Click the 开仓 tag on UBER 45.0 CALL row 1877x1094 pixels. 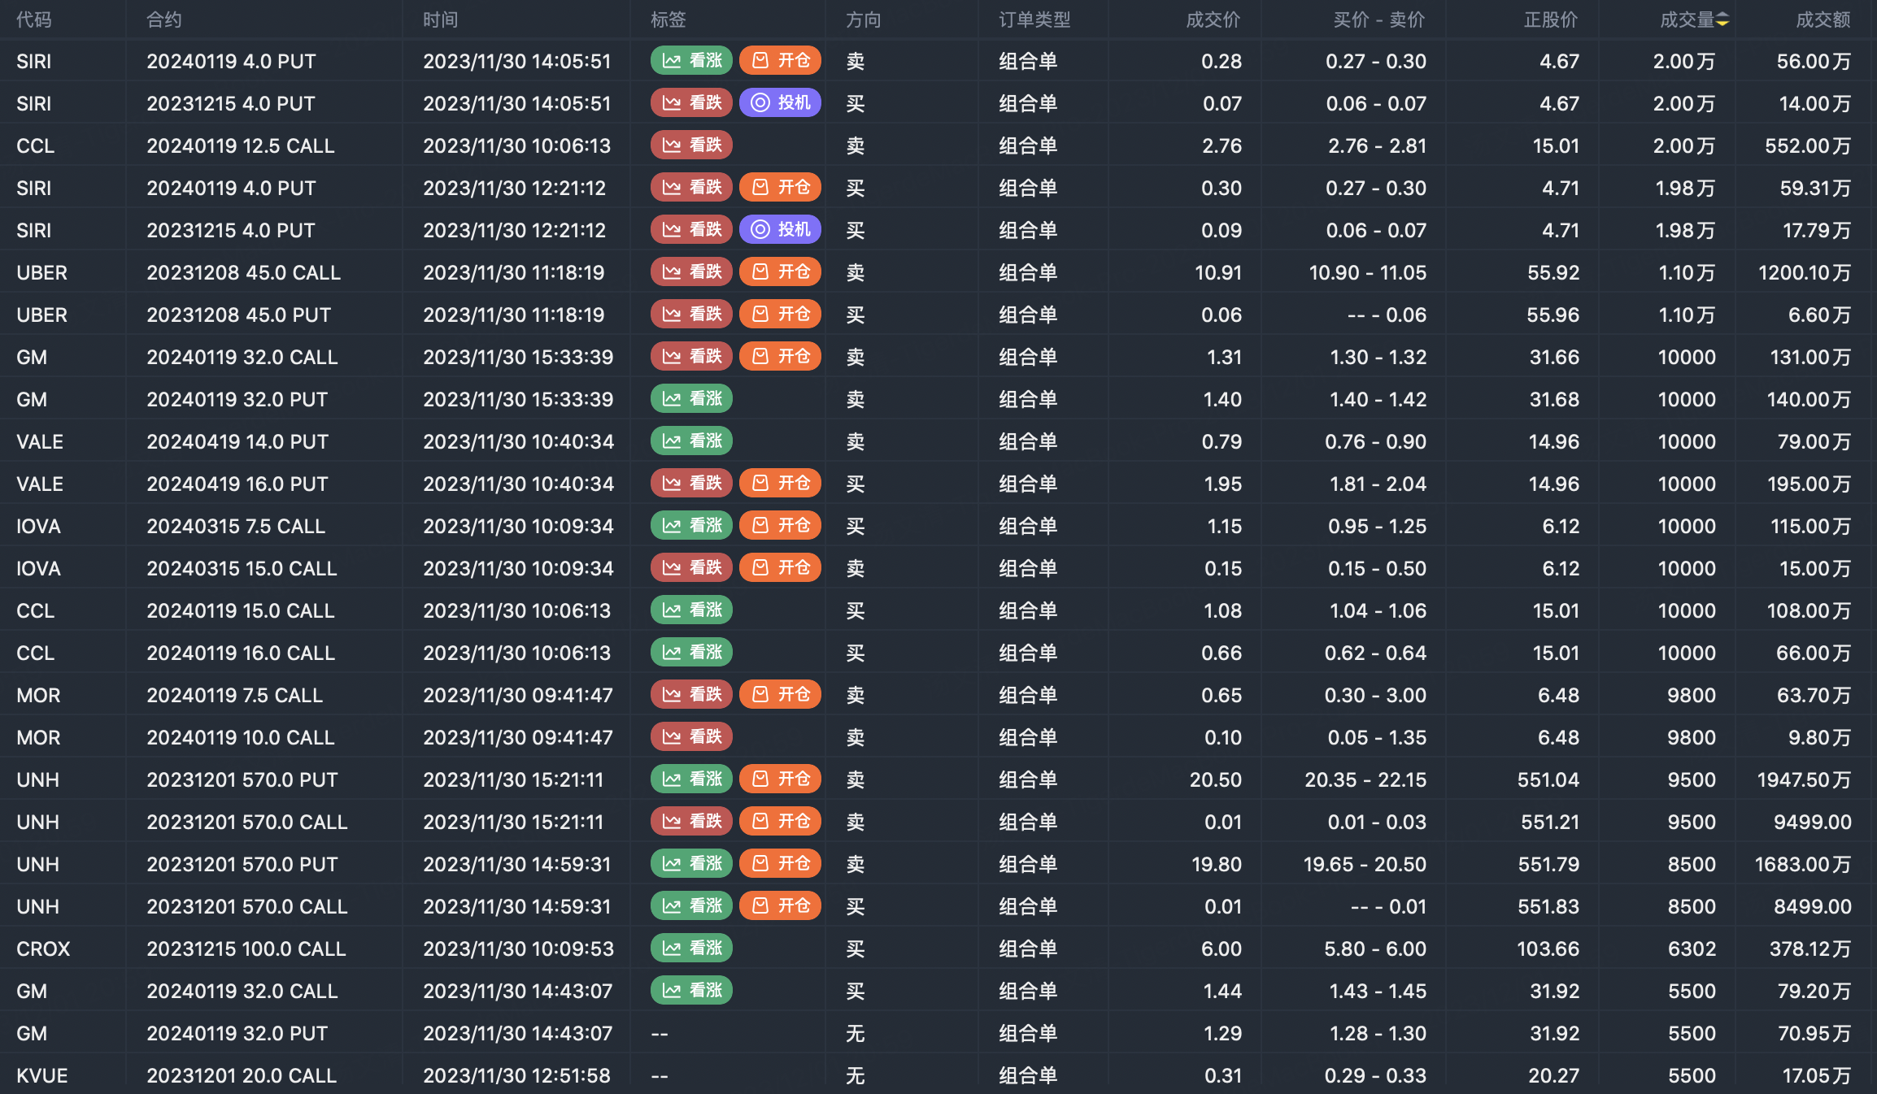(x=780, y=272)
